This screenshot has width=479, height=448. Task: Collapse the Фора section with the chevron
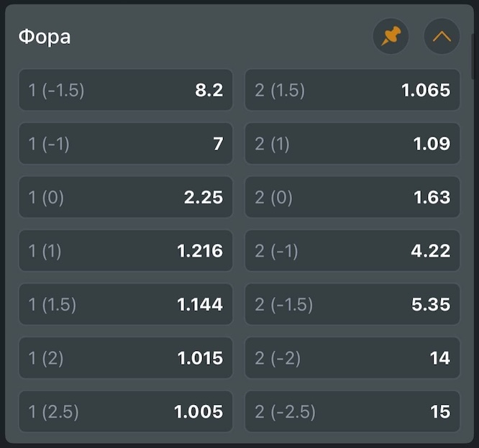coord(442,37)
